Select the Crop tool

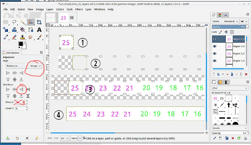click(x=39, y=22)
